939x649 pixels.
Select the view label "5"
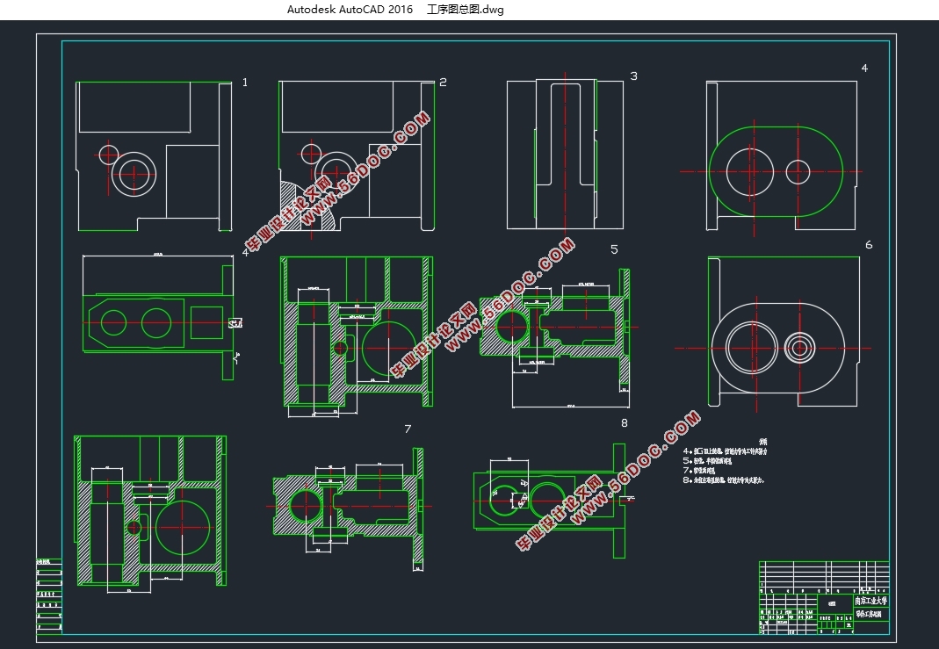614,249
